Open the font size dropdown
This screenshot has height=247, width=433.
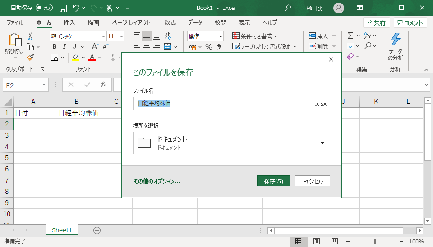(x=121, y=36)
